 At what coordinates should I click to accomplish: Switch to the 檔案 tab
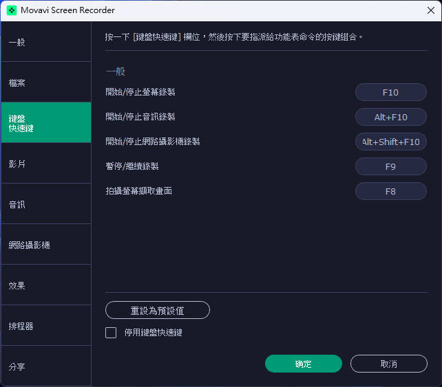[46, 82]
